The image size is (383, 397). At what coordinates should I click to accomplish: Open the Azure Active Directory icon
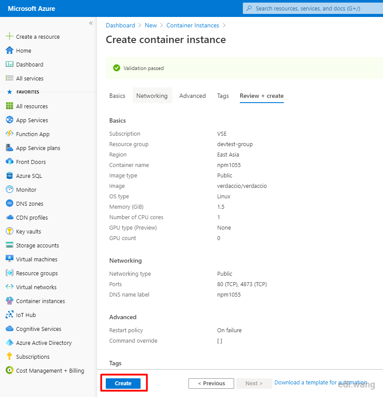tap(10, 342)
